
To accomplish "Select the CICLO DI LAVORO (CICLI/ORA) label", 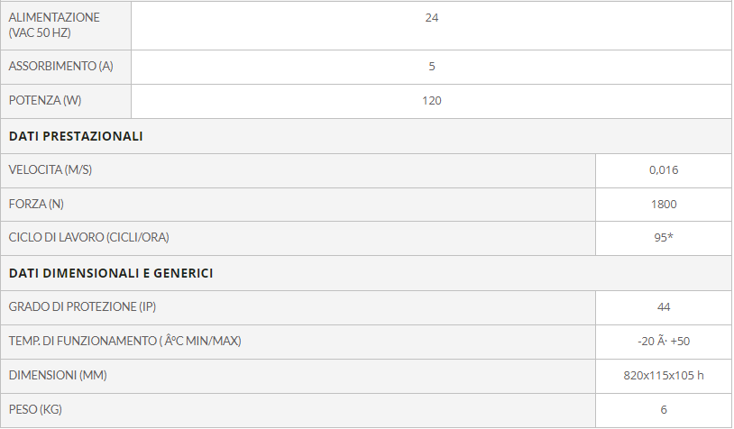I will point(89,237).
